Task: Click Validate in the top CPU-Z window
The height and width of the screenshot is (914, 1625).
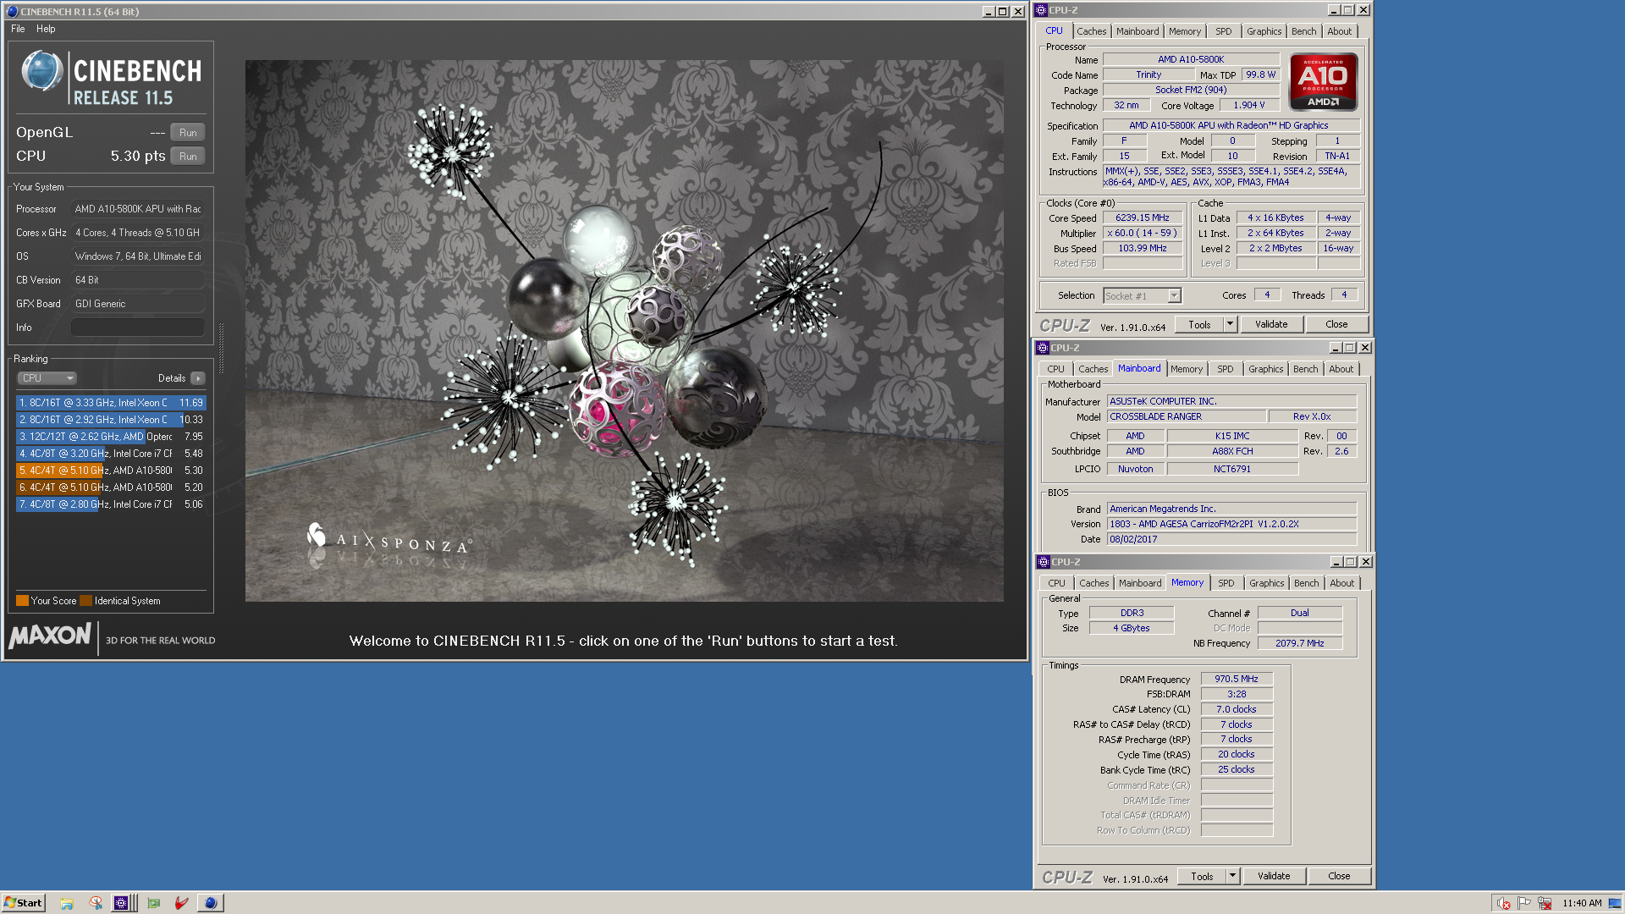Action: (1271, 324)
